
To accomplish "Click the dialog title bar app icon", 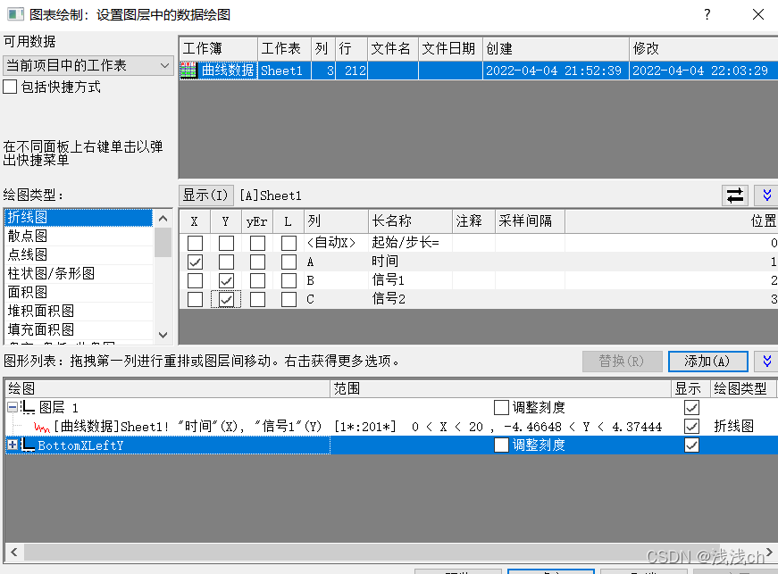I will pyautogui.click(x=15, y=14).
